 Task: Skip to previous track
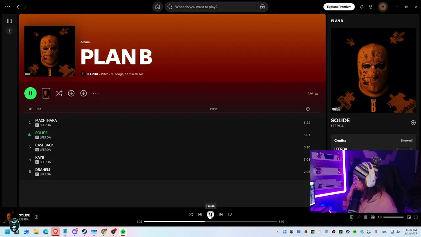tap(200, 214)
